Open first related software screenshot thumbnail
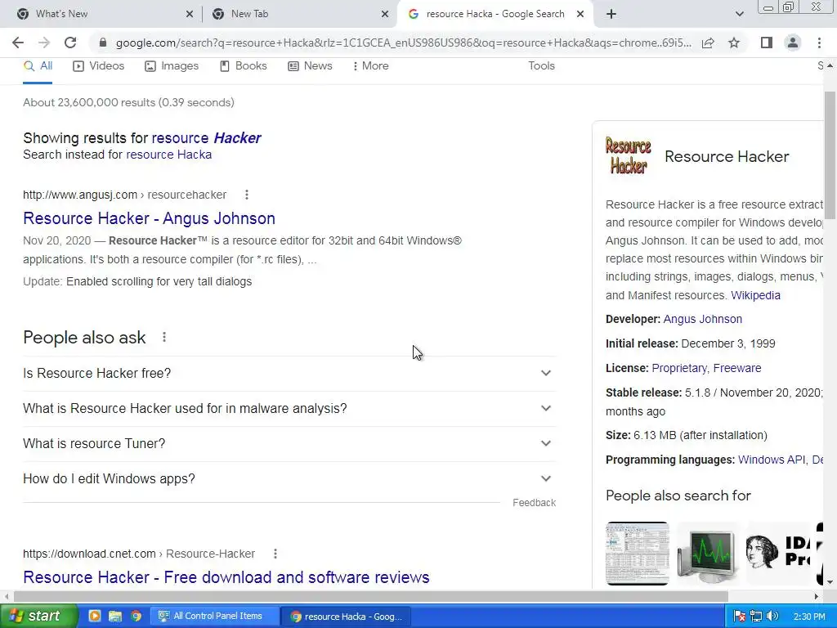Image resolution: width=837 pixels, height=628 pixels. point(638,554)
